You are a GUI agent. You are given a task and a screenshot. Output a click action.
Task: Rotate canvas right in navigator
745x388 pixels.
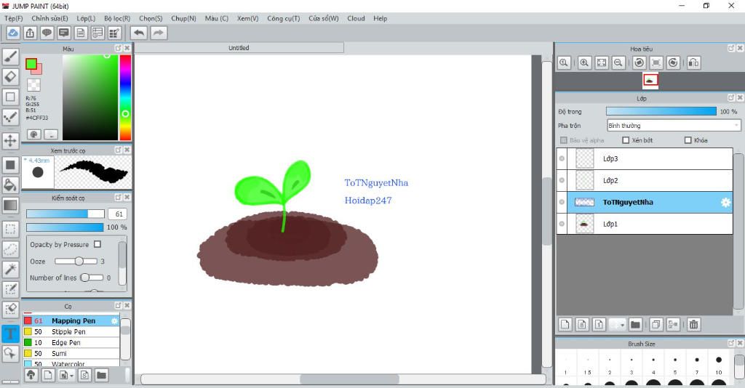click(673, 62)
